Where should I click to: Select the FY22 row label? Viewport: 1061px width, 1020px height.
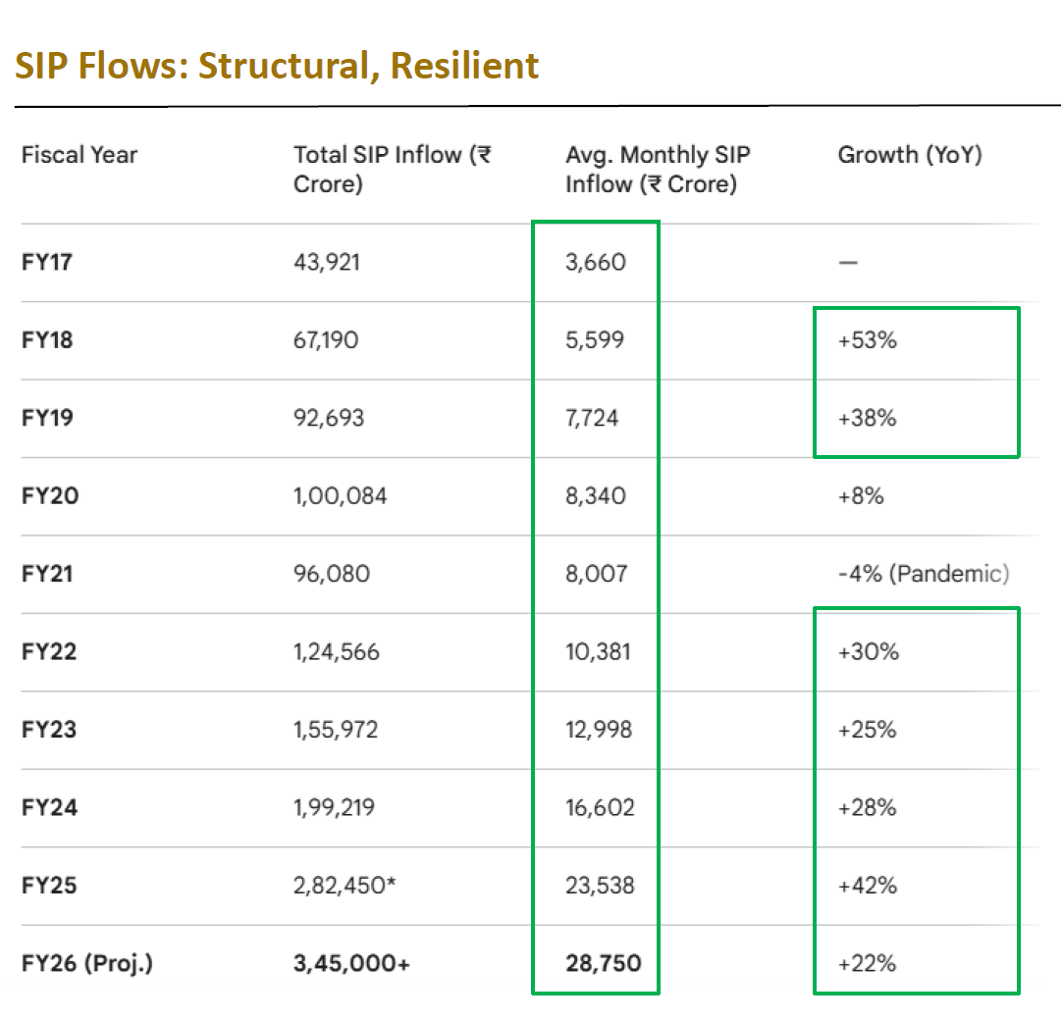(x=49, y=651)
